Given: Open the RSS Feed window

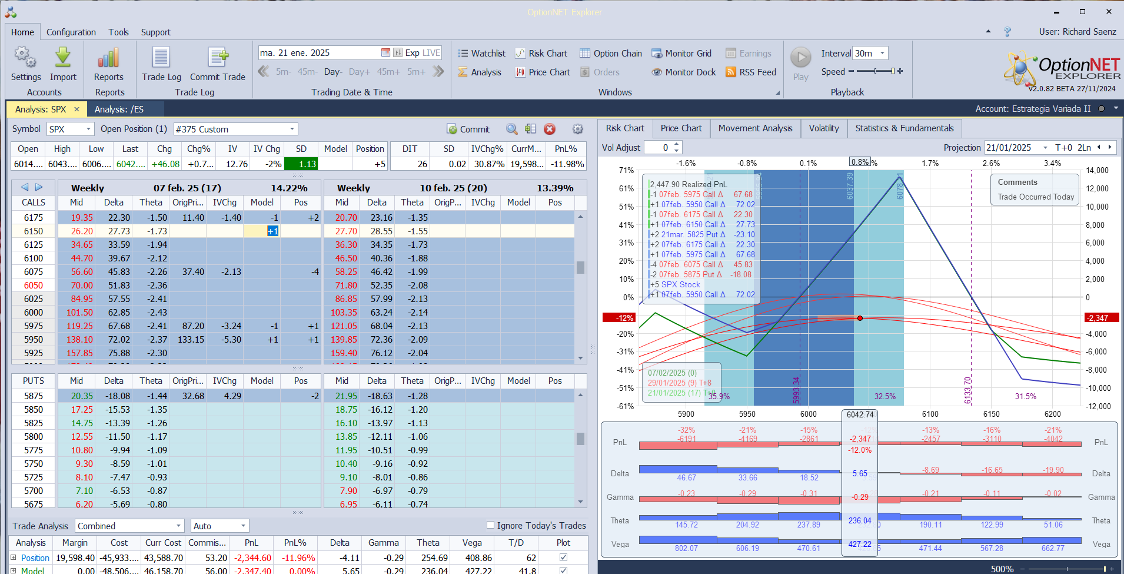Looking at the screenshot, I should 751,72.
